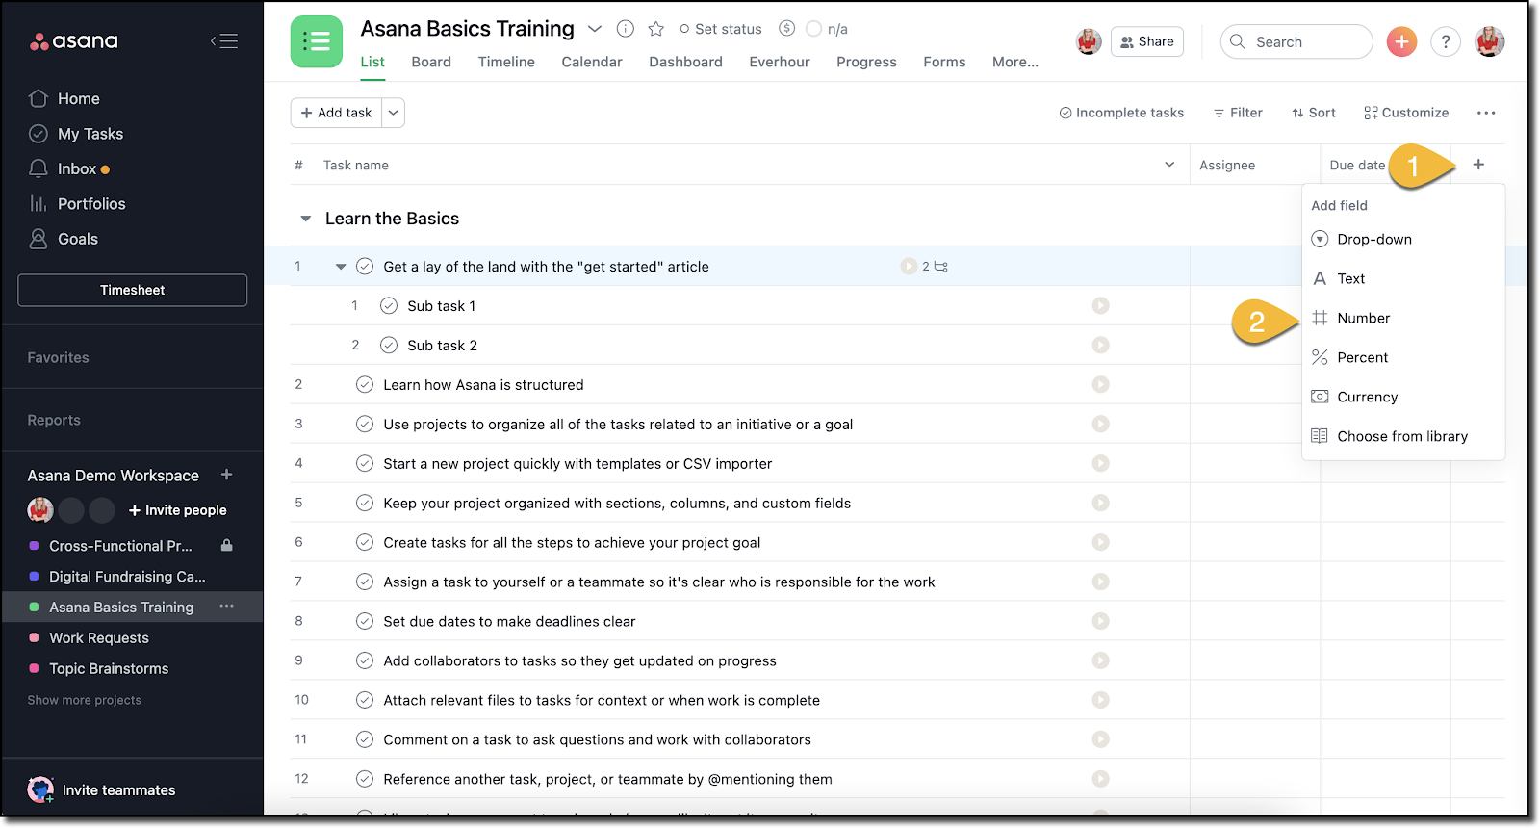
Task: Click lock icon on Cross-Functional project
Action: [x=227, y=546]
